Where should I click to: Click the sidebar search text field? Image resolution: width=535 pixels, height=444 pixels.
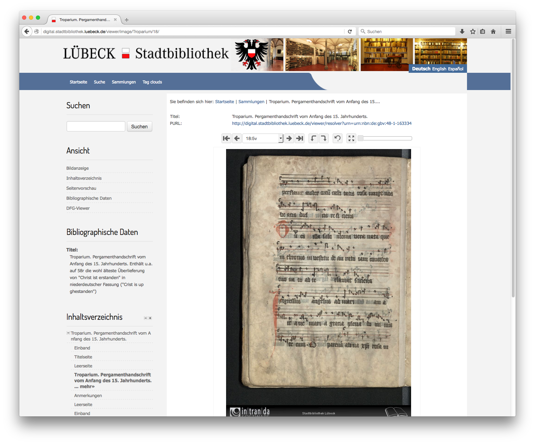click(x=96, y=126)
